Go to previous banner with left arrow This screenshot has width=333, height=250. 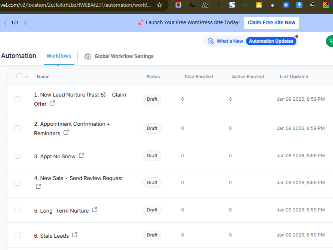coord(5,23)
